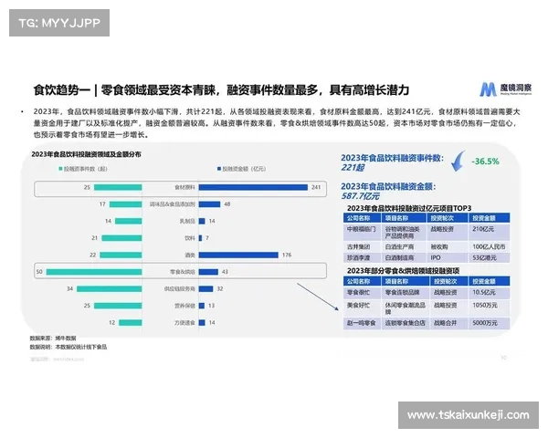This screenshot has width=548, height=438.
Task: Click the 数据说明 footnote line
Action: [x=68, y=347]
